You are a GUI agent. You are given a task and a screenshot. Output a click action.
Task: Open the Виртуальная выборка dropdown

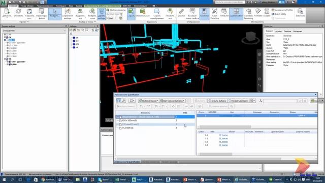click(172, 101)
